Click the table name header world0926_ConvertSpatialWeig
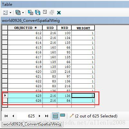This screenshot has height=129, width=129. tap(31, 21)
